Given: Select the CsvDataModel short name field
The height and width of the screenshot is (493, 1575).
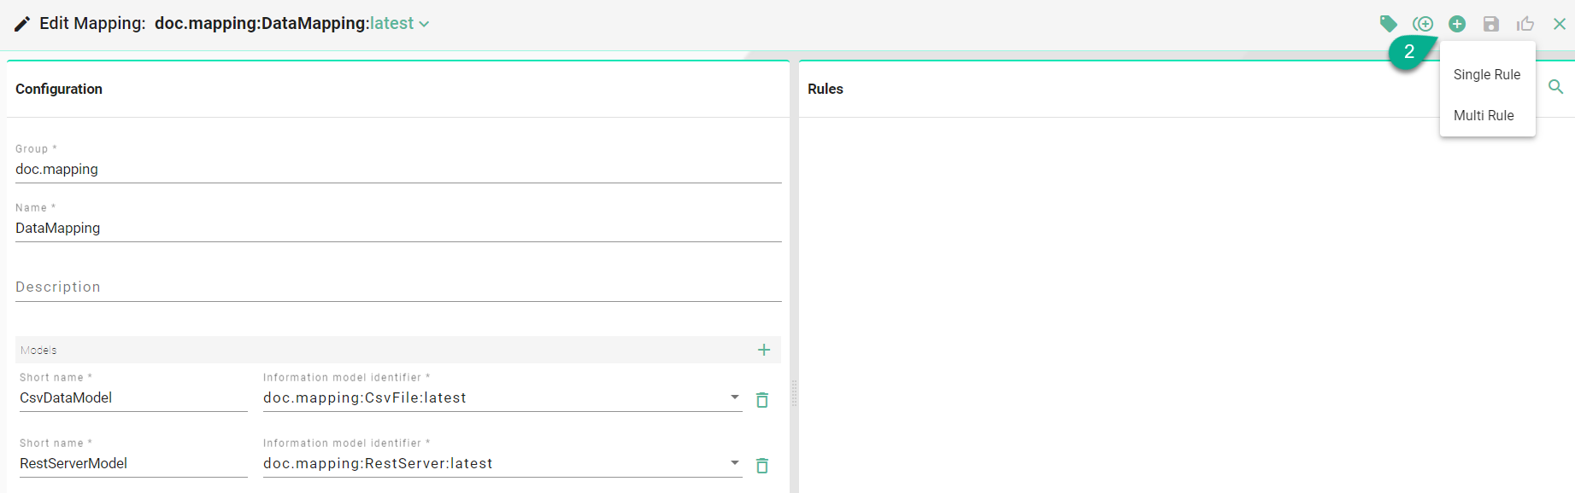Looking at the screenshot, I should (132, 398).
